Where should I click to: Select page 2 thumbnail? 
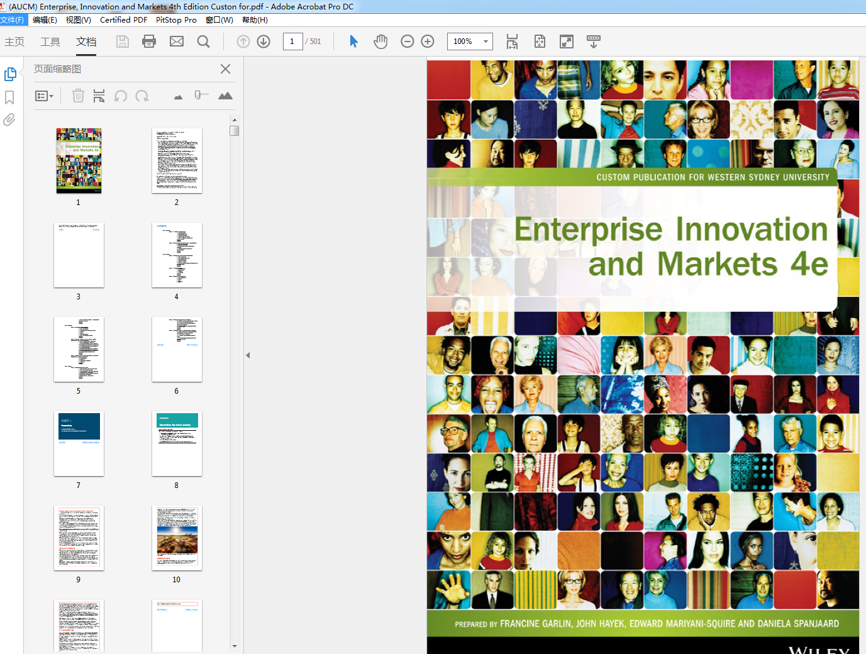[177, 160]
